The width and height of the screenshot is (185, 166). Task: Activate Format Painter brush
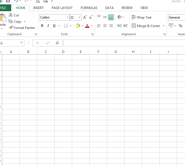click(x=22, y=28)
